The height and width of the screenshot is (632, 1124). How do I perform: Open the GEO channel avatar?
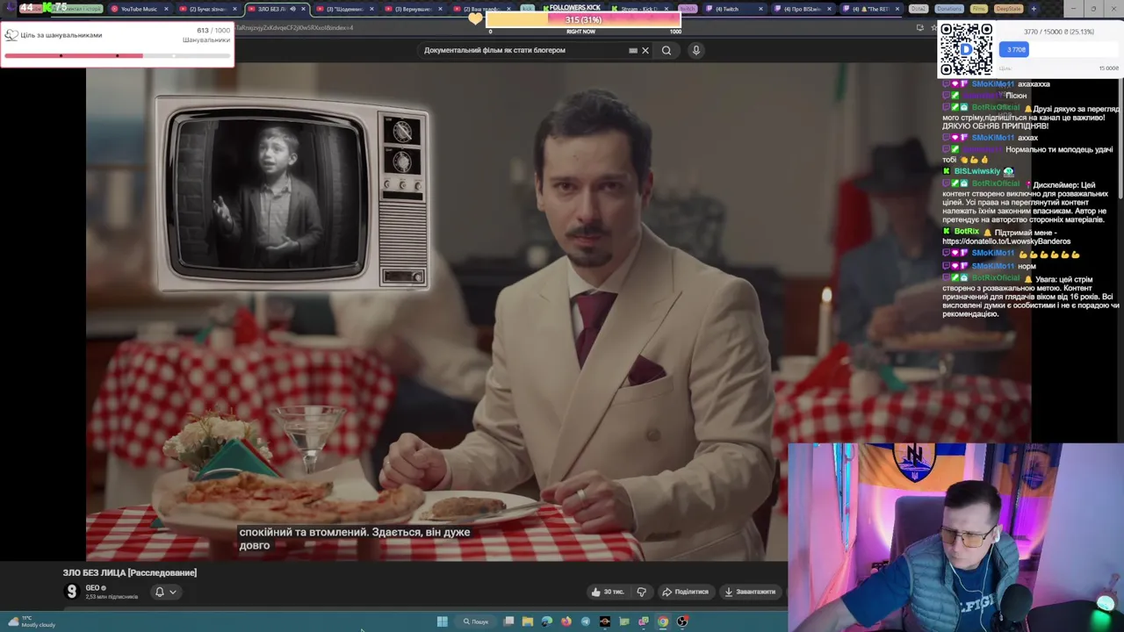click(x=72, y=592)
